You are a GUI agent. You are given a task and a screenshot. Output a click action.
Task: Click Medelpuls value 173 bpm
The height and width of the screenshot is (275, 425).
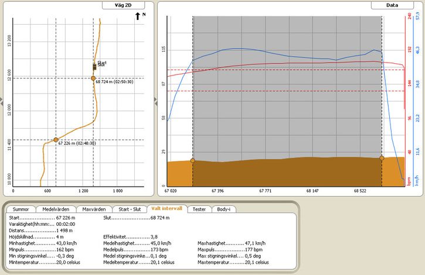point(159,250)
